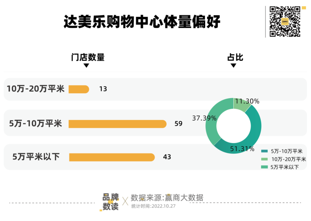
Task: Click the yellow square beside the QR code
Action: coord(304,7)
